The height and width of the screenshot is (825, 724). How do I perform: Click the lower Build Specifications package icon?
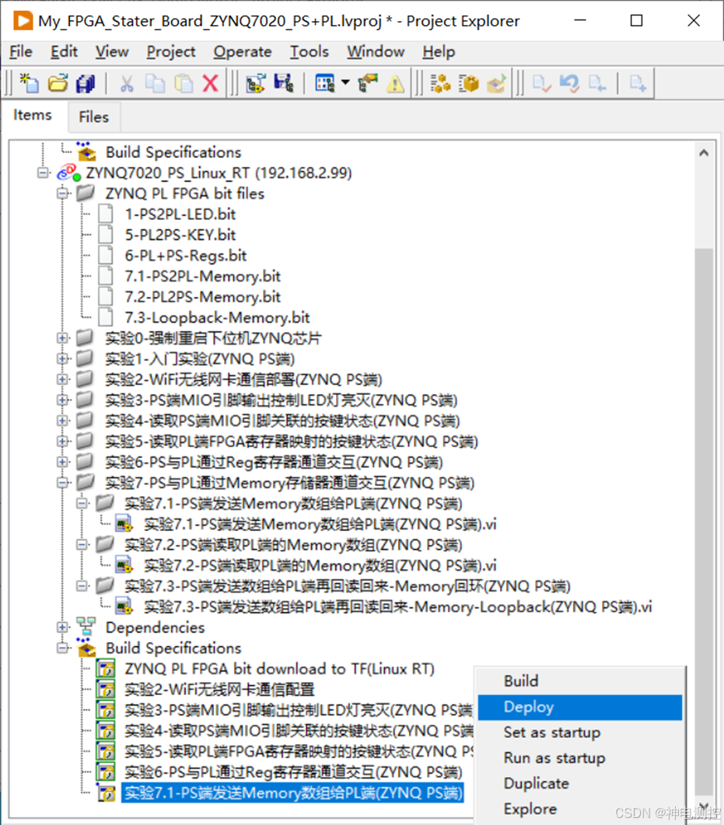point(86,648)
